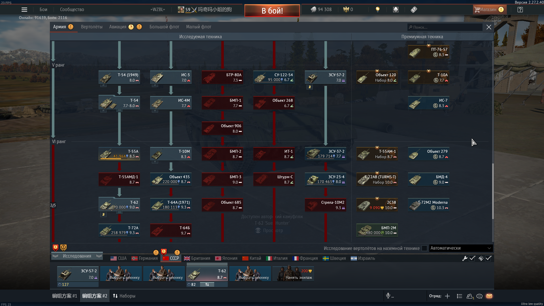The width and height of the screenshot is (544, 306).
Task: Click the microphone voice chat icon
Action: [x=388, y=296]
